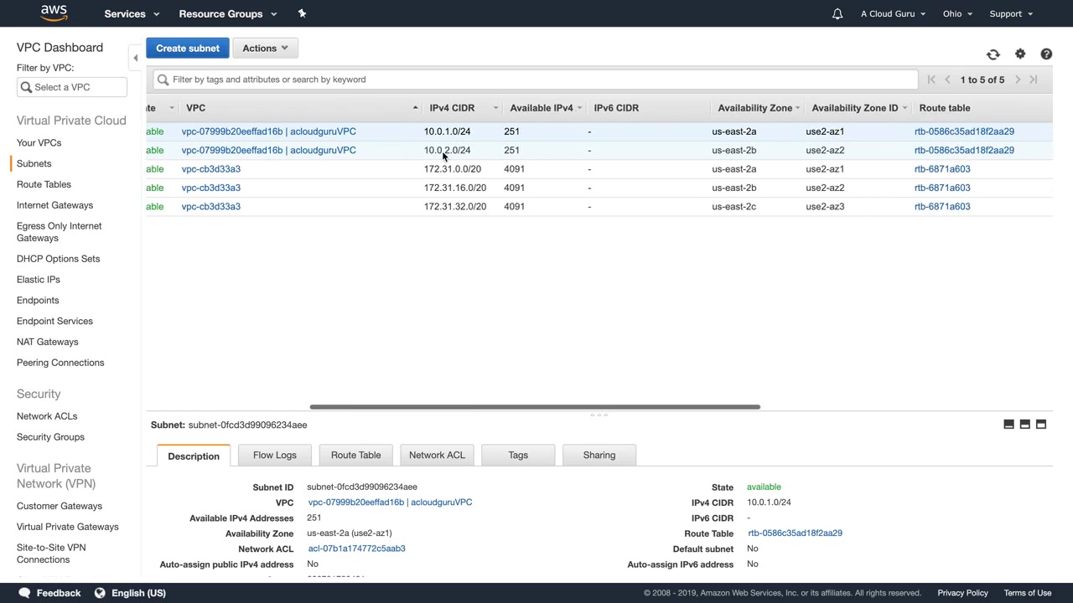Screen dimensions: 1073x603
Task: Open the Services dropdown menu
Action: (x=132, y=13)
